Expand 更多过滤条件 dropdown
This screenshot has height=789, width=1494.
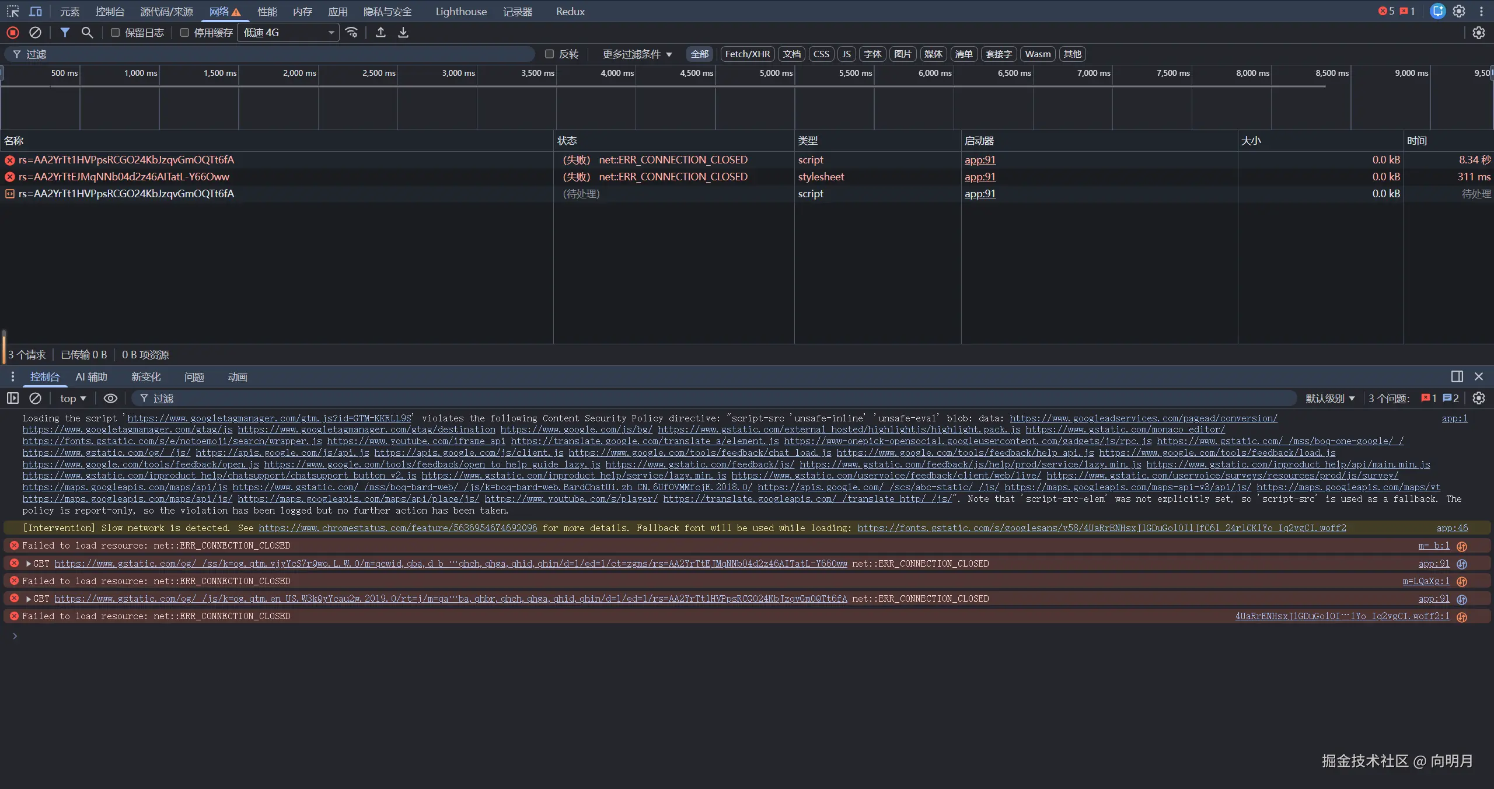(637, 54)
